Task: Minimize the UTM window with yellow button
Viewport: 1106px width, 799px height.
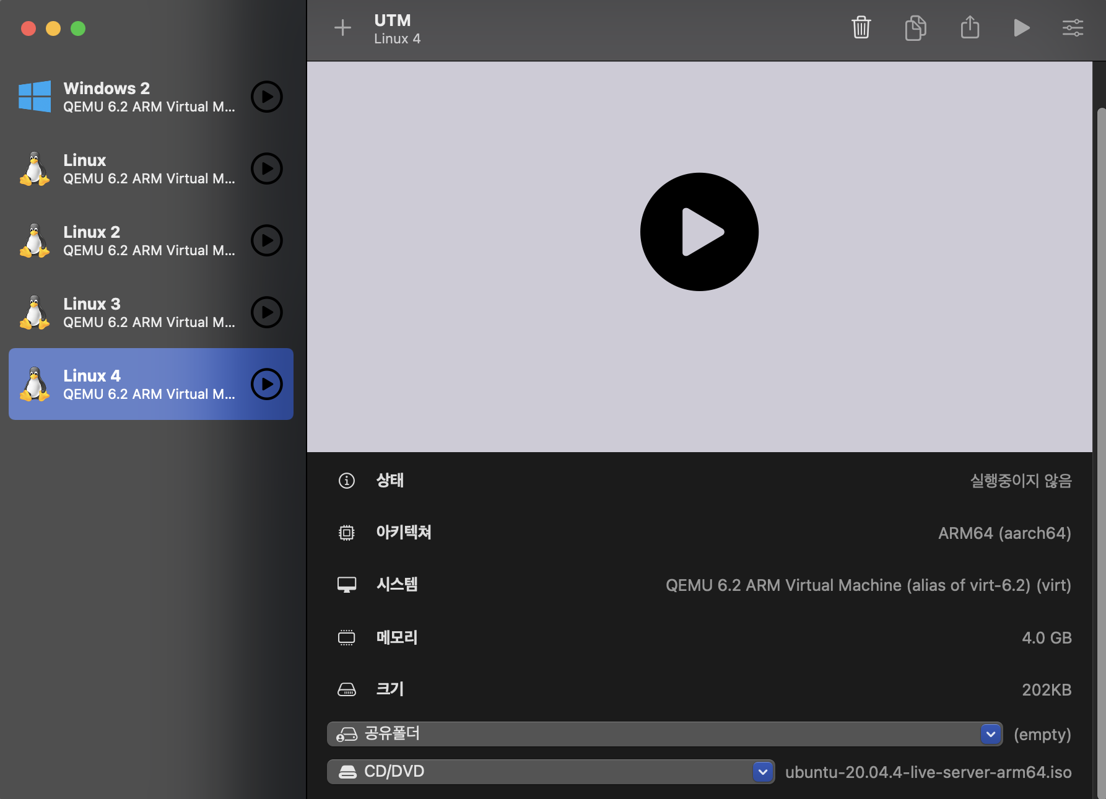Action: coord(53,28)
